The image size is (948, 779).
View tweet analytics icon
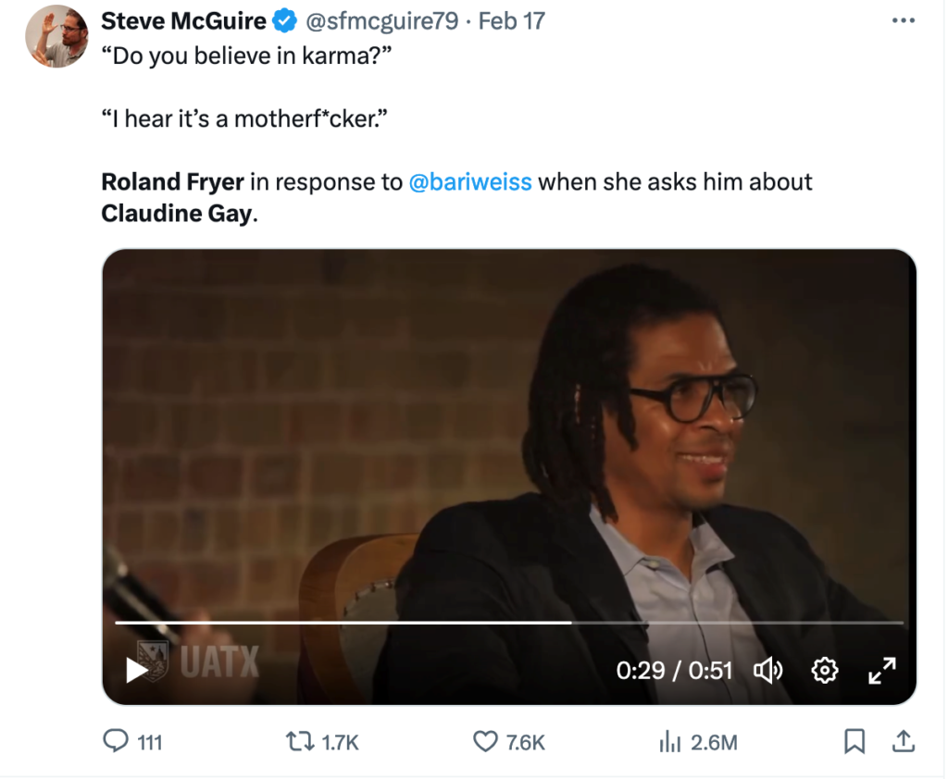pos(669,741)
